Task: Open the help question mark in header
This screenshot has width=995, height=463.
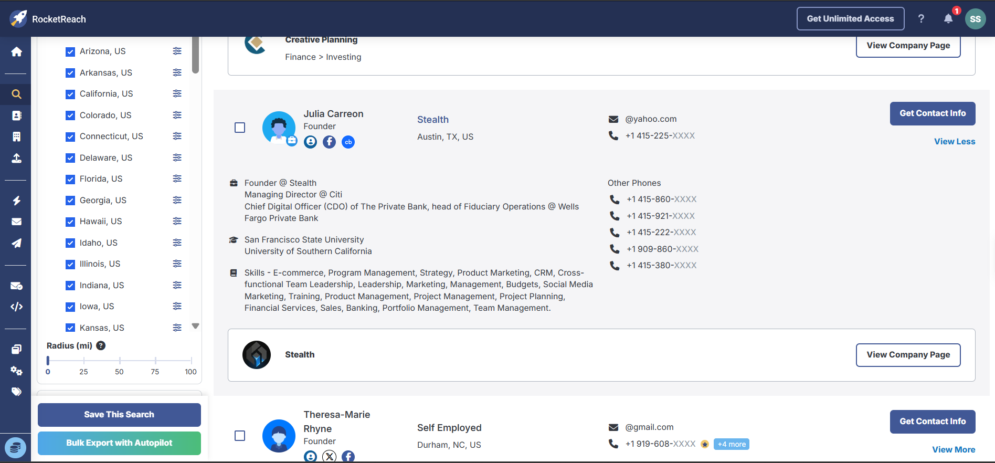Action: (x=921, y=19)
